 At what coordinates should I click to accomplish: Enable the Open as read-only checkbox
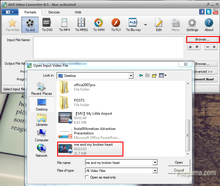click(x=87, y=177)
